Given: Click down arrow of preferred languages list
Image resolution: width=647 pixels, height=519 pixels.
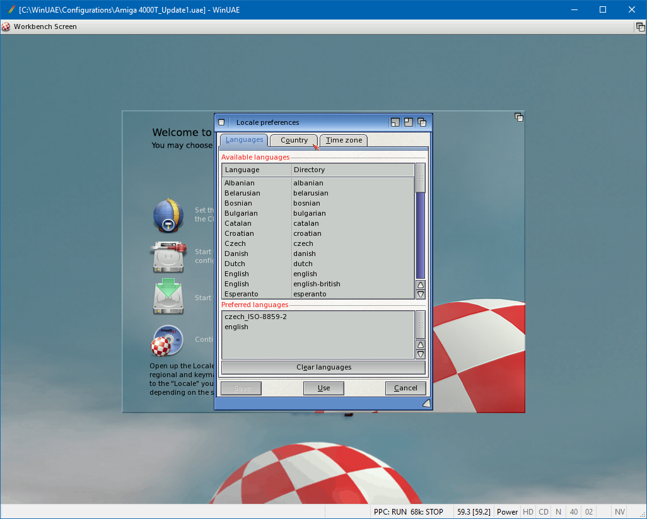Looking at the screenshot, I should click(x=421, y=354).
